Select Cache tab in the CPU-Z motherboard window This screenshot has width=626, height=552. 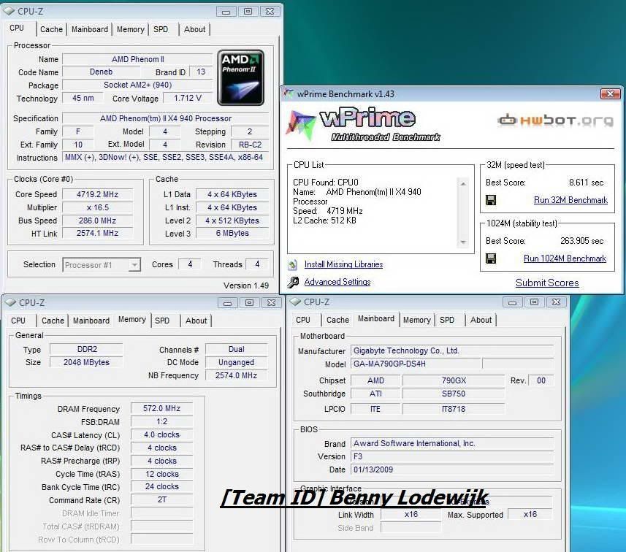point(337,320)
